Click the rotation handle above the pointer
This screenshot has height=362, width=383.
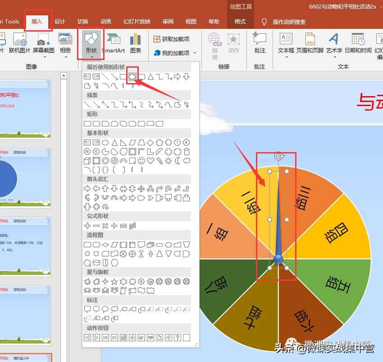(279, 156)
